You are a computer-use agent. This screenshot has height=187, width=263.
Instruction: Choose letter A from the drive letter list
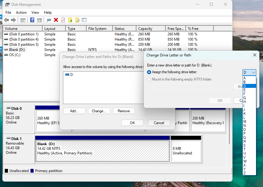(x=249, y=78)
